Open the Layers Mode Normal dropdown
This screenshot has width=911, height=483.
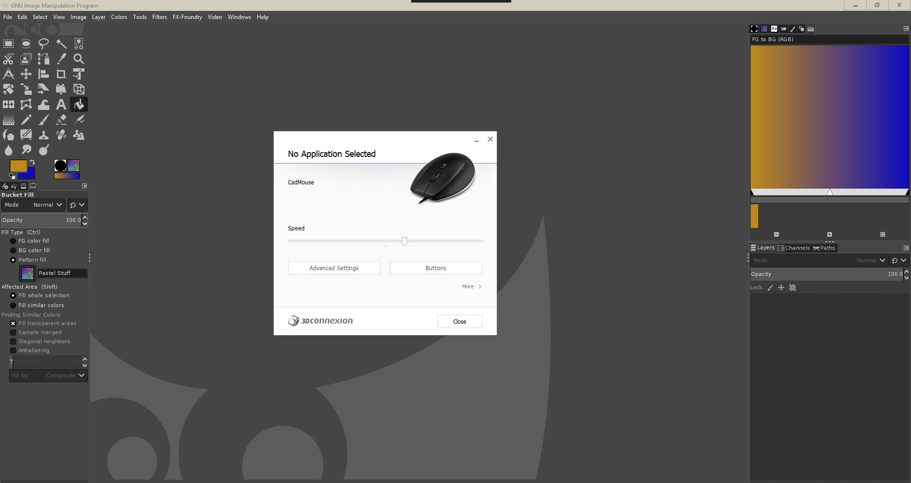point(819,260)
